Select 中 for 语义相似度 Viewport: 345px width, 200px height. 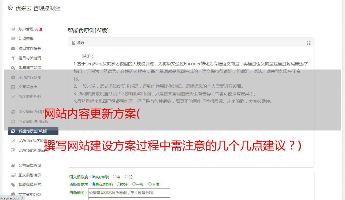click(x=114, y=177)
